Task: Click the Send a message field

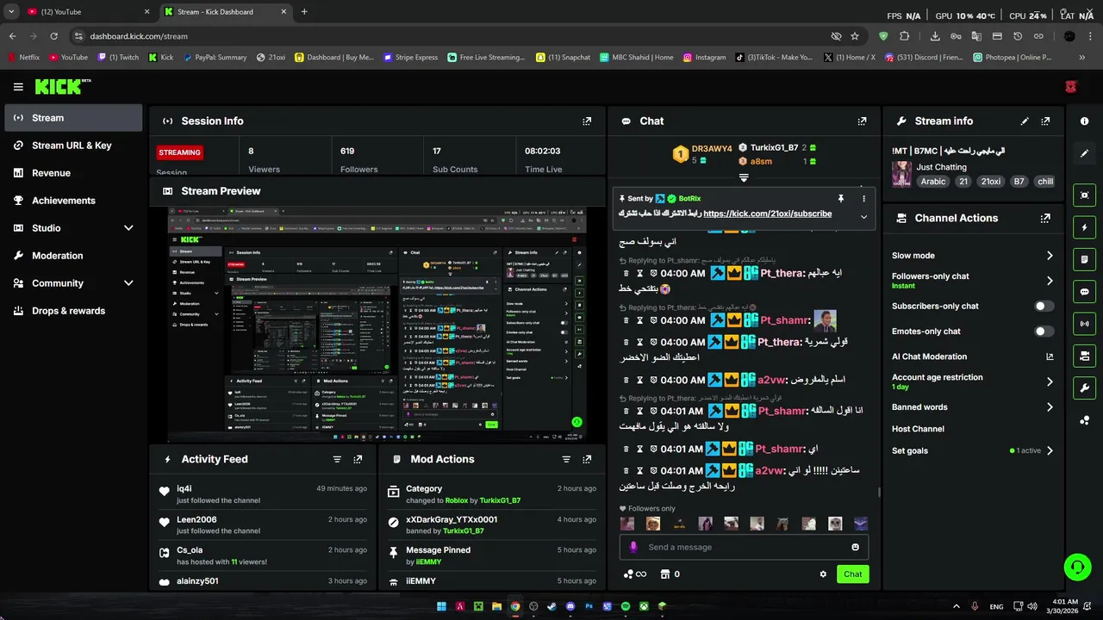Action: point(744,547)
